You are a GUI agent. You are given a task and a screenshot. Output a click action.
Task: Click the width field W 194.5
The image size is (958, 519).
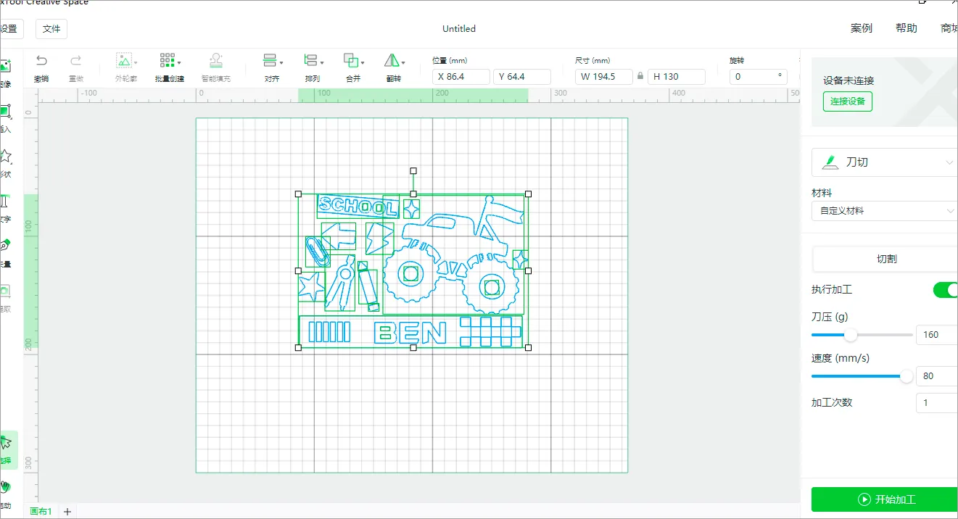[x=604, y=76]
